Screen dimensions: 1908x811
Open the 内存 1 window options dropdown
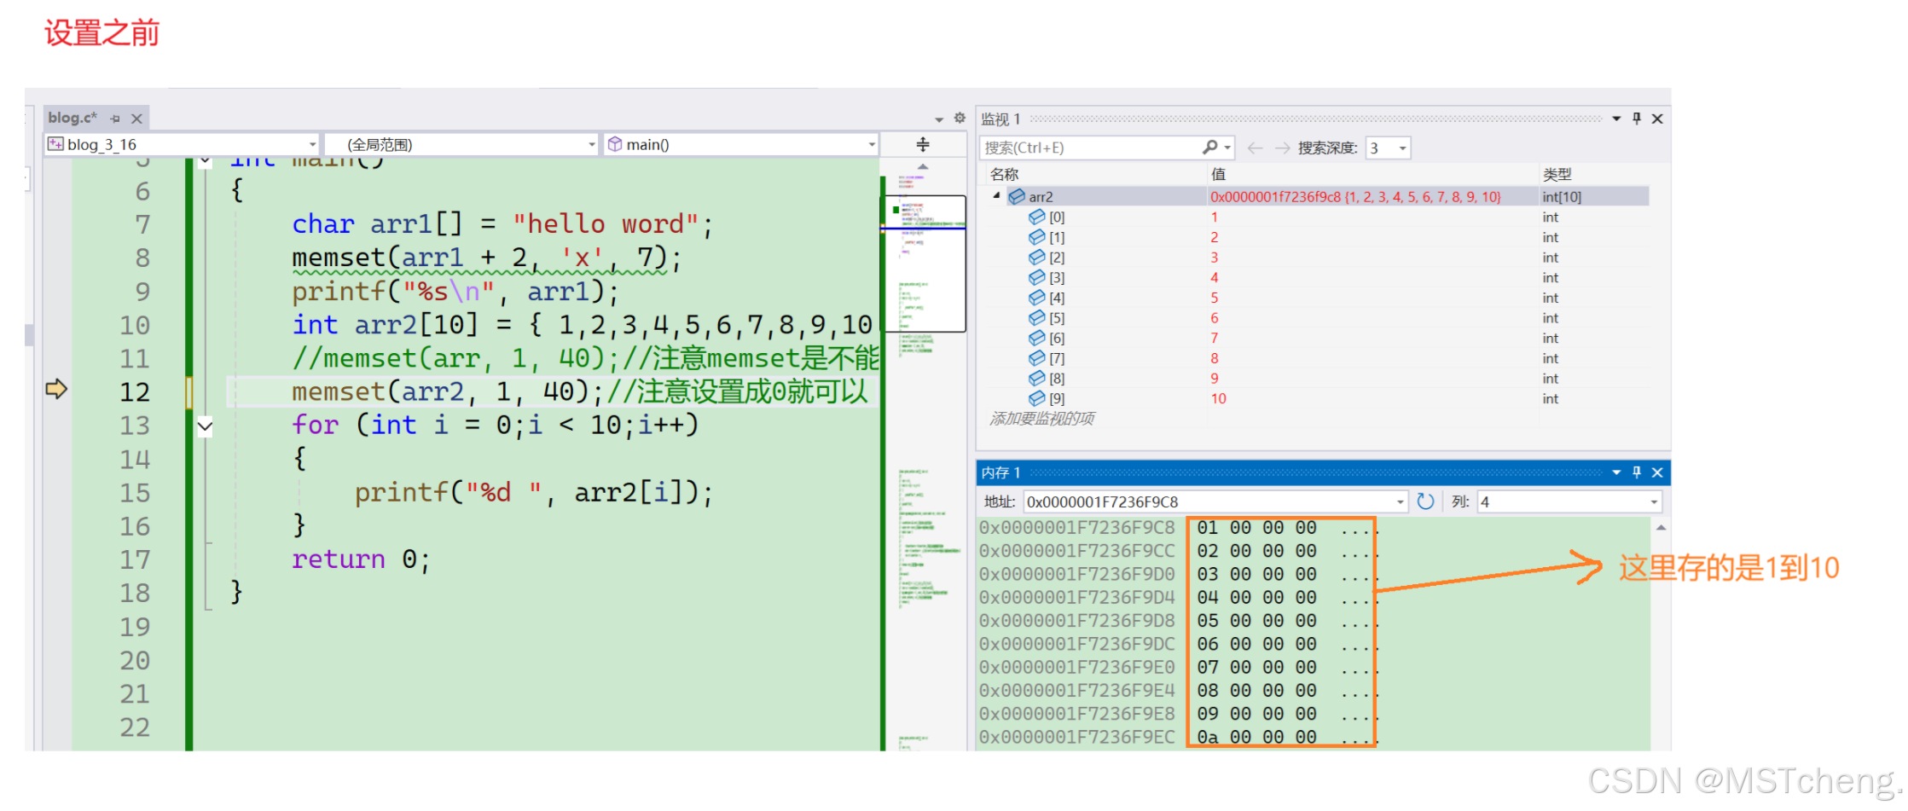tap(1616, 472)
